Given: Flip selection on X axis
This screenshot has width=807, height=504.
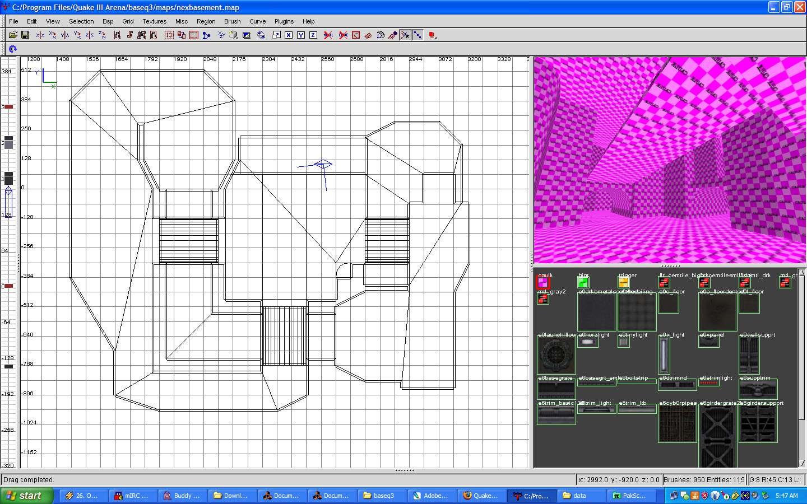Looking at the screenshot, I should tap(40, 35).
